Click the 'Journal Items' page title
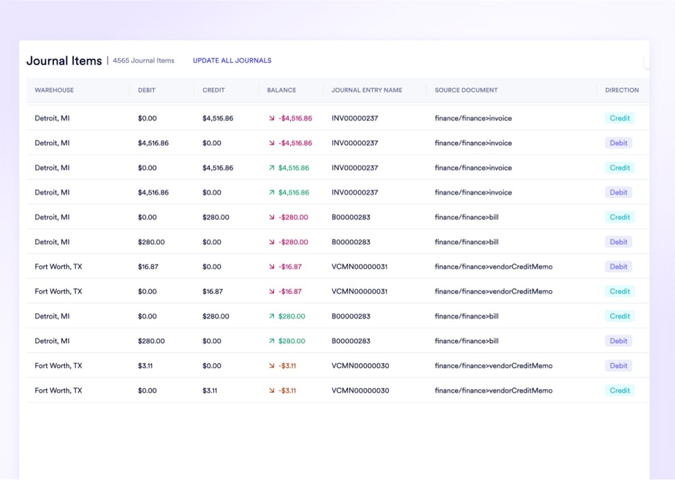The image size is (675, 480). click(64, 61)
